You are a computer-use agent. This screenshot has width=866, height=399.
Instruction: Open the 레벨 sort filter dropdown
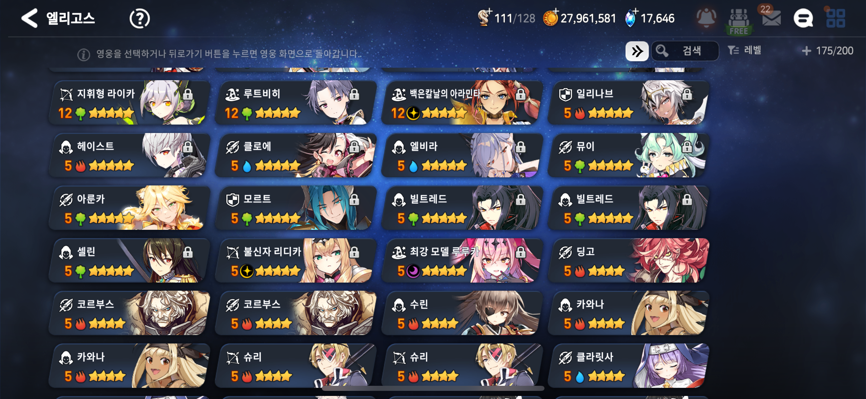(744, 50)
